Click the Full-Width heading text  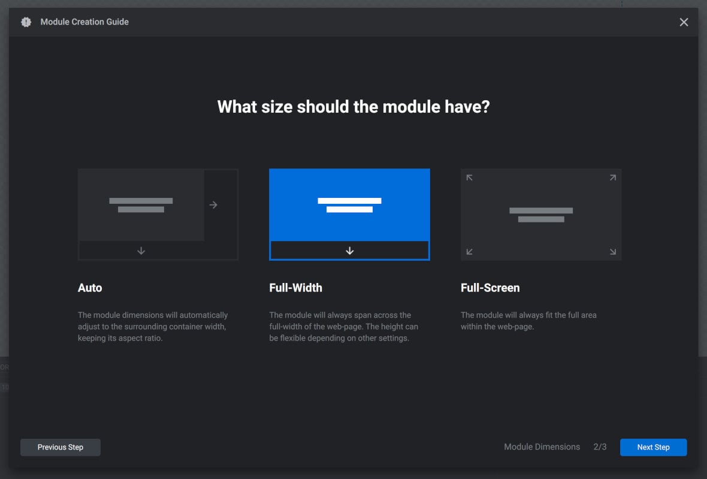(x=295, y=288)
